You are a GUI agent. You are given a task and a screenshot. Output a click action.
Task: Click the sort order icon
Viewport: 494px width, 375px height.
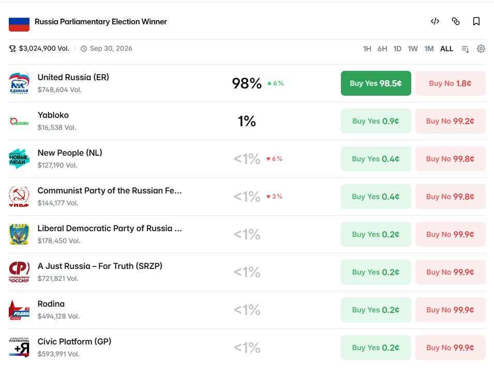click(x=466, y=49)
